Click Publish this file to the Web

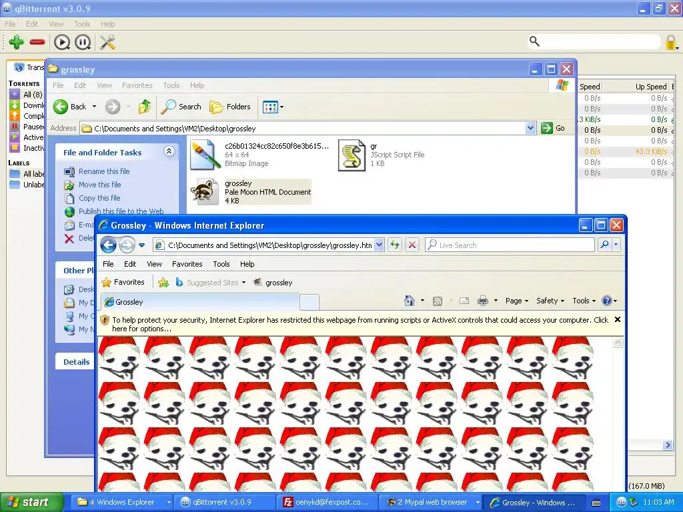[121, 211]
